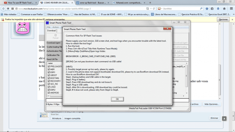Open the Comenzar a usar Firefox bookmark
This screenshot has width=235, height=132.
30,14
